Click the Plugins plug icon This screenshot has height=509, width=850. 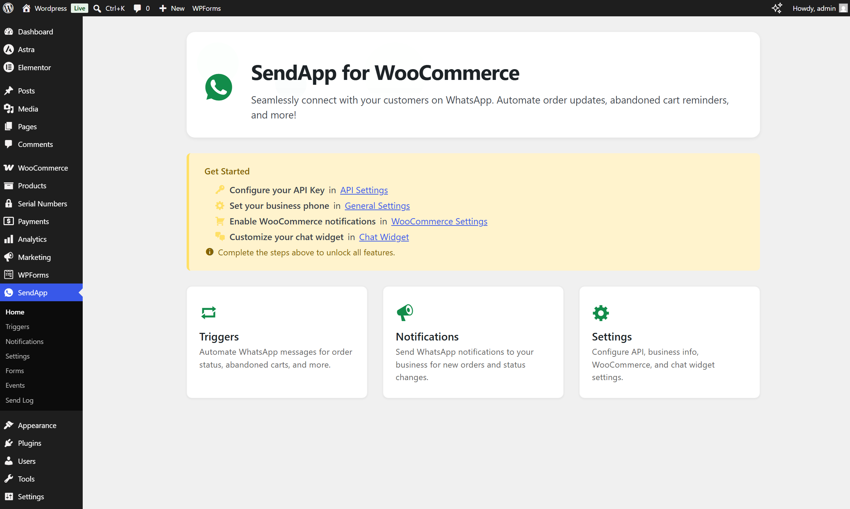(9, 443)
